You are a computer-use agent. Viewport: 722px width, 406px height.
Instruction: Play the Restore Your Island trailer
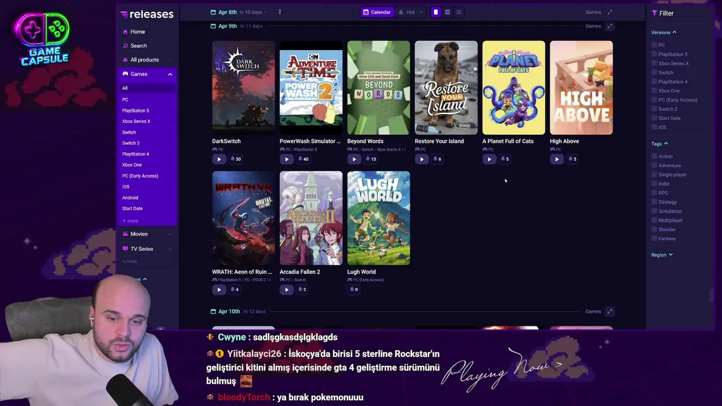(x=421, y=159)
